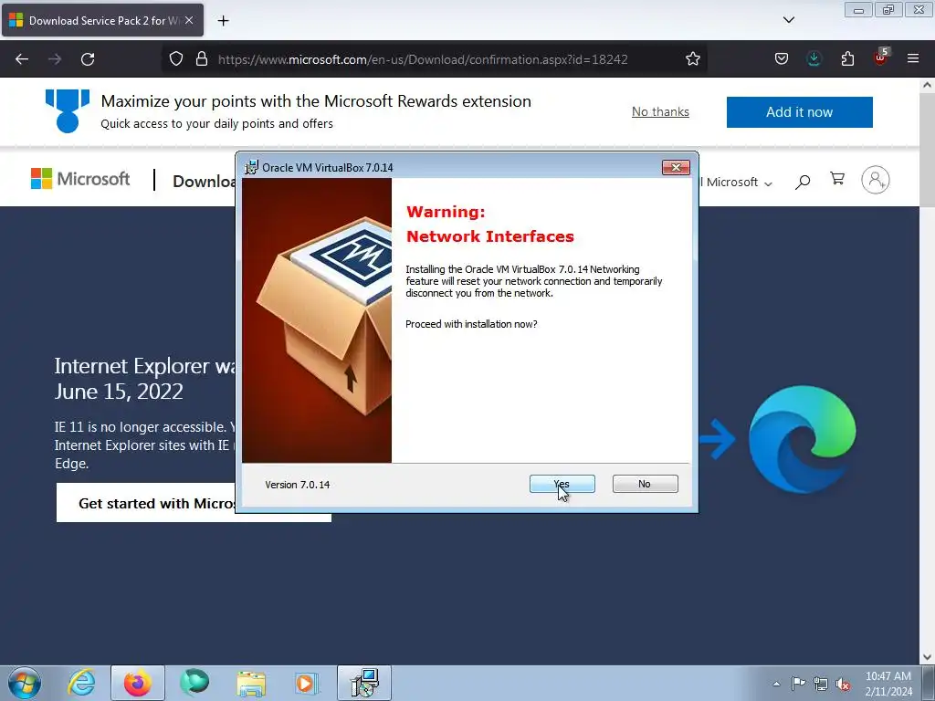The height and width of the screenshot is (701, 935).
Task: Open a new browser tab
Action: [223, 21]
